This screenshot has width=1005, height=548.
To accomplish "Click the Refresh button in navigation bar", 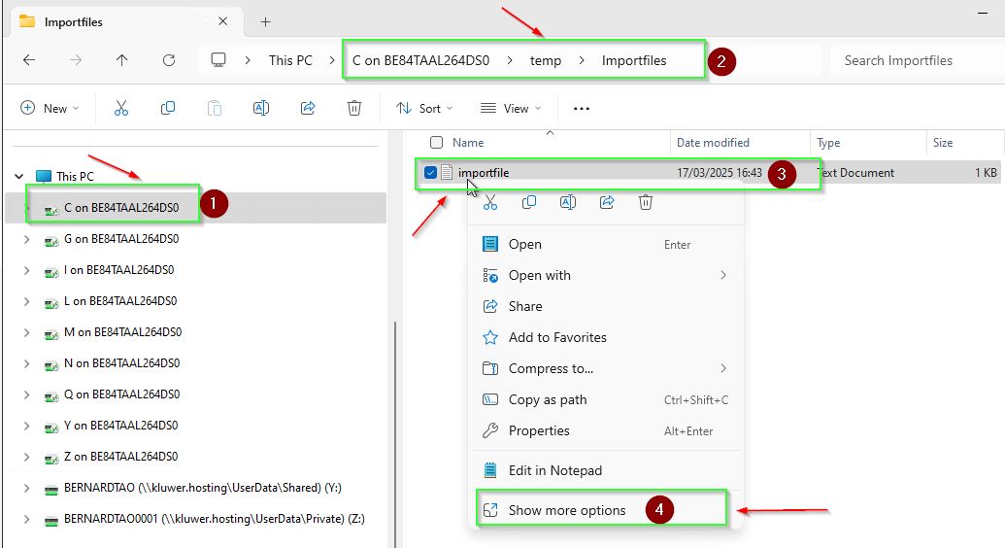I will click(x=169, y=60).
